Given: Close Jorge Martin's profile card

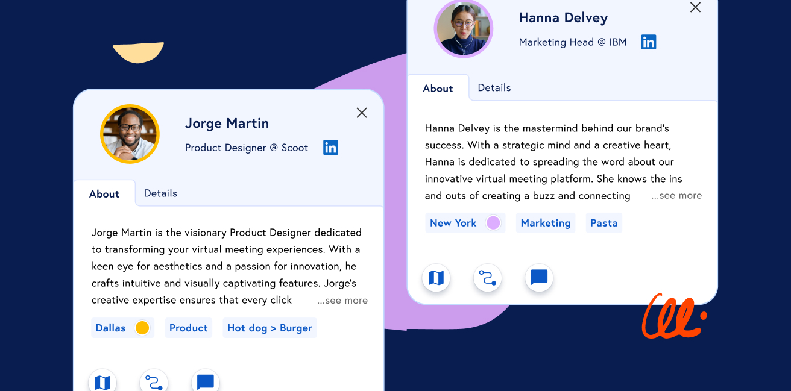Looking at the screenshot, I should tap(361, 113).
